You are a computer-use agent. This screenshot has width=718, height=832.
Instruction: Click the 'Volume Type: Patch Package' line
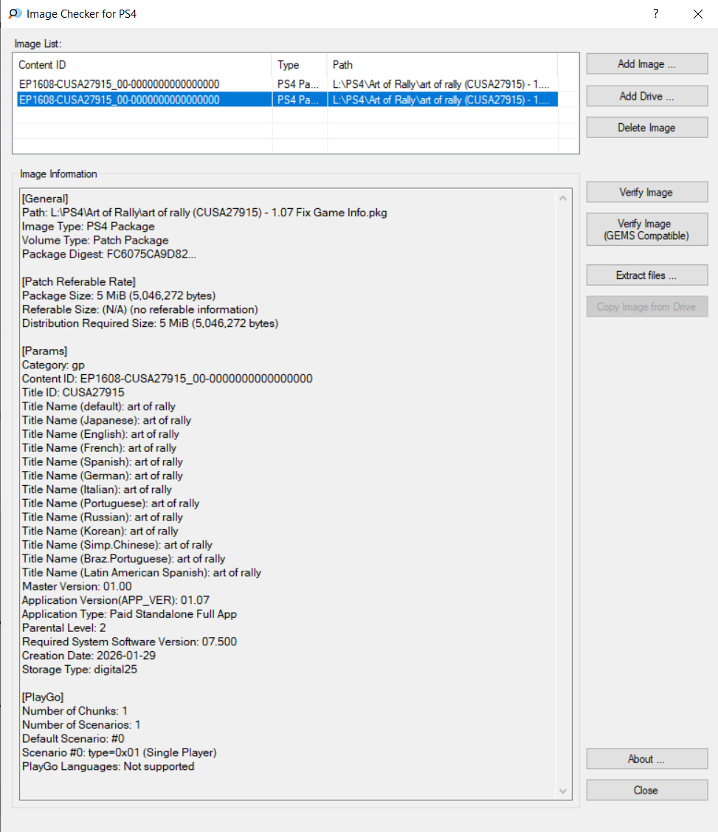pos(95,240)
